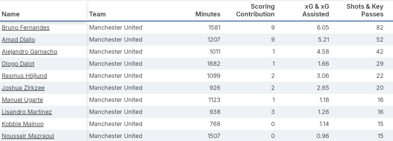Click Manuel Ugarte name link
This screenshot has width=393, height=141.
tap(22, 100)
